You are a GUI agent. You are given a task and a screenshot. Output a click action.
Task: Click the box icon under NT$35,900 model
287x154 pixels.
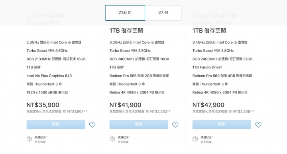(29, 139)
